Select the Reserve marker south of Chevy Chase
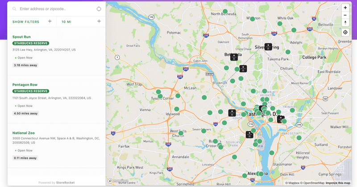This screenshot has height=187, width=357. (243, 69)
